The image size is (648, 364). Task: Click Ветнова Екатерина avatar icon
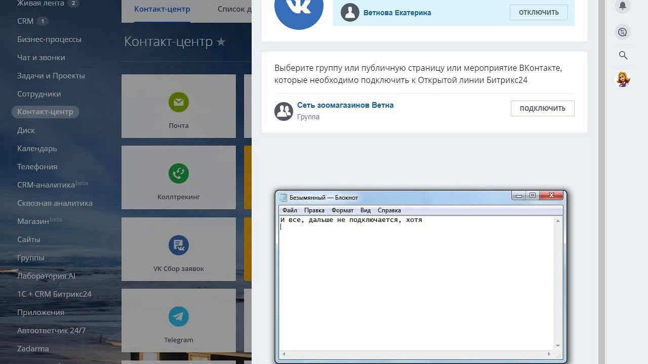[350, 13]
